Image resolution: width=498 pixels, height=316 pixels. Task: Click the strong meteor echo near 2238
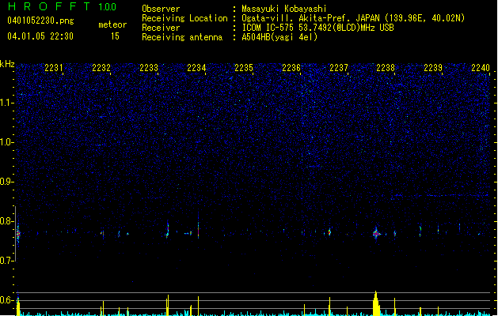point(376,234)
